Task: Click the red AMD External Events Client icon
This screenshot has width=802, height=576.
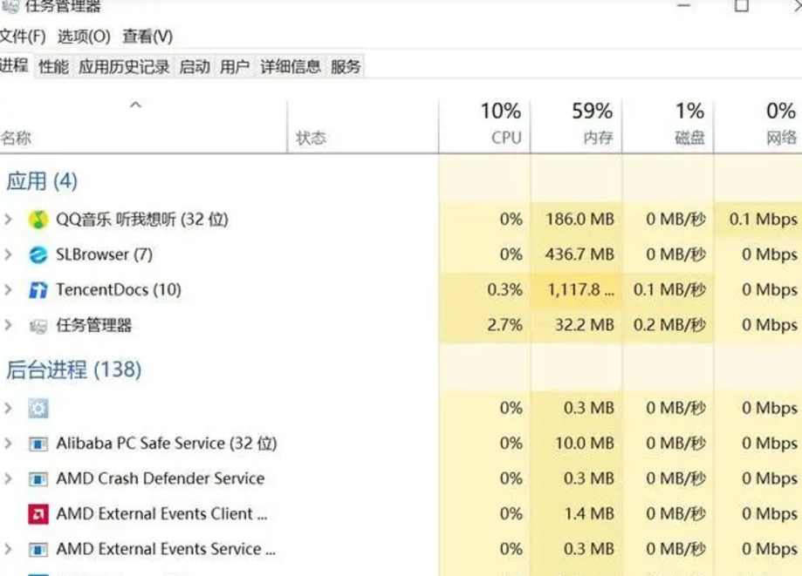Action: tap(38, 514)
